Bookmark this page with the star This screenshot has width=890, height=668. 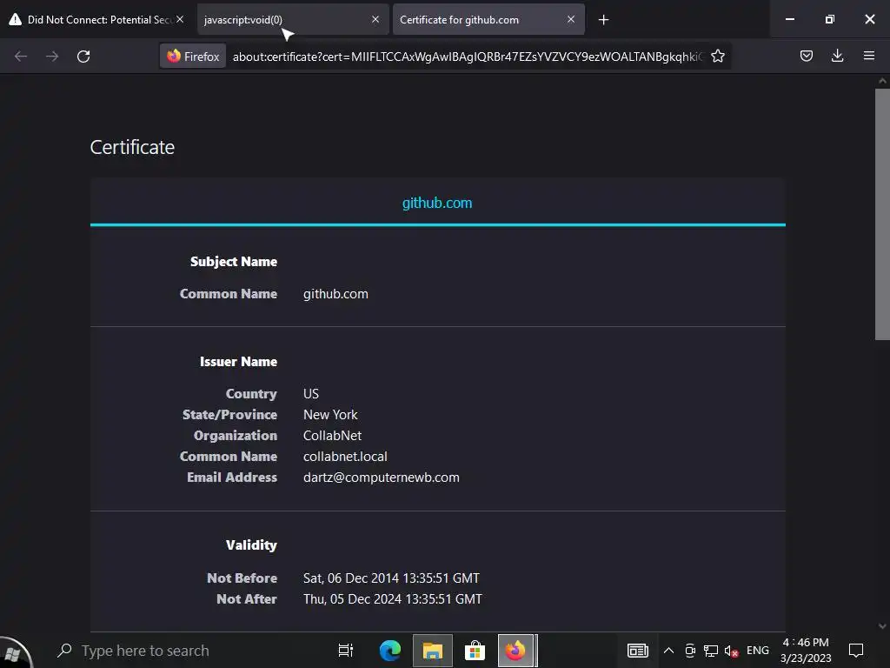718,57
